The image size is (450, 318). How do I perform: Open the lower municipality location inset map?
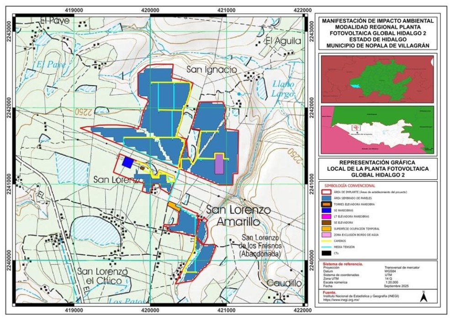click(x=377, y=130)
